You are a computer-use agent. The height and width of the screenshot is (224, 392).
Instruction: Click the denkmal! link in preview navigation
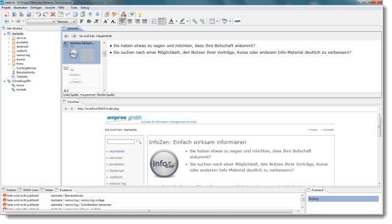[x=117, y=171]
